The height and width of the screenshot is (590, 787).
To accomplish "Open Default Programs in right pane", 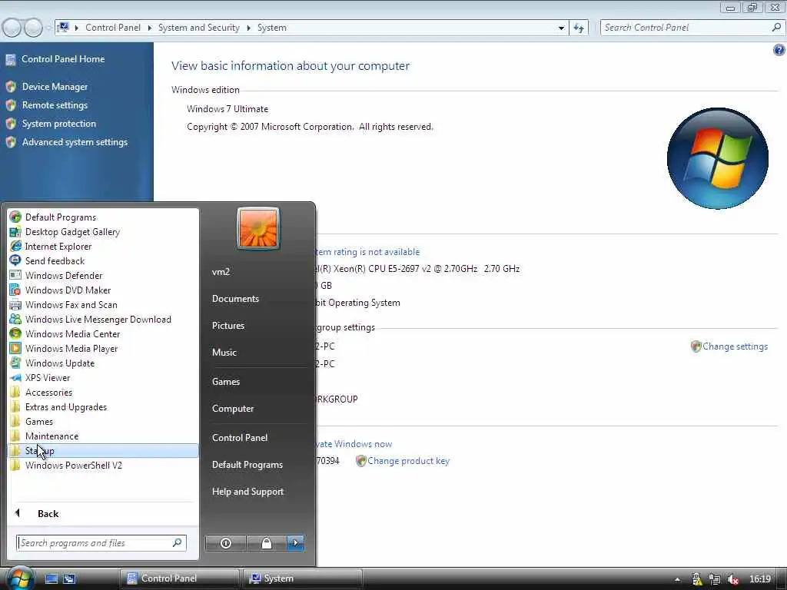I will pyautogui.click(x=247, y=465).
